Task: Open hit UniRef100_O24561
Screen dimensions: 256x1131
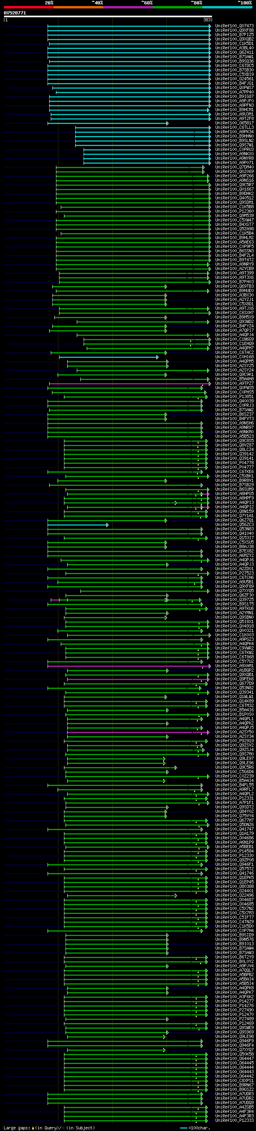Action: point(234,79)
